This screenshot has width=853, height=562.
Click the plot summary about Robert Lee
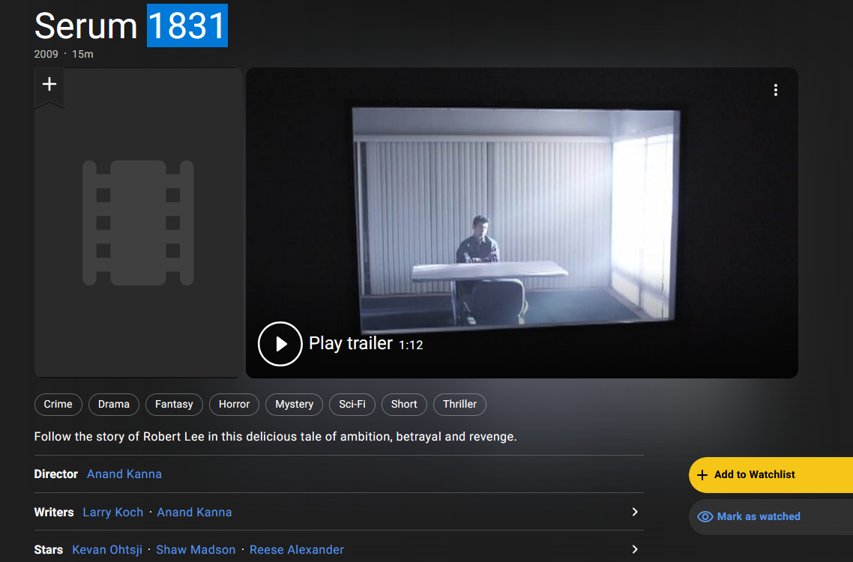[x=275, y=437]
